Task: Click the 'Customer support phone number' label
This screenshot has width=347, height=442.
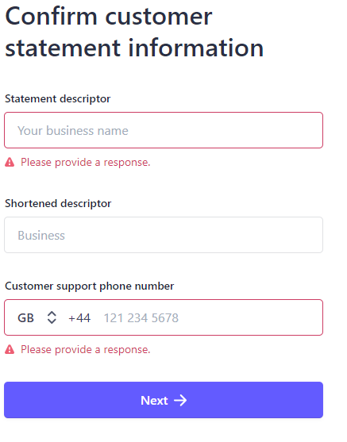Action: (x=90, y=286)
